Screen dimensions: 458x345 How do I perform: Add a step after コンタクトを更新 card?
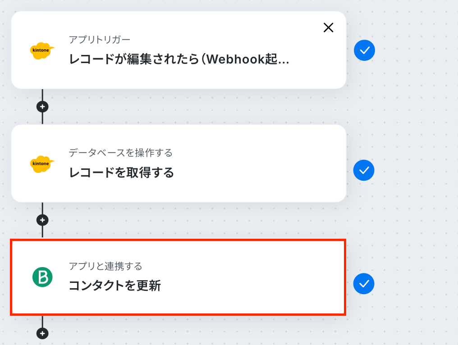point(42,334)
